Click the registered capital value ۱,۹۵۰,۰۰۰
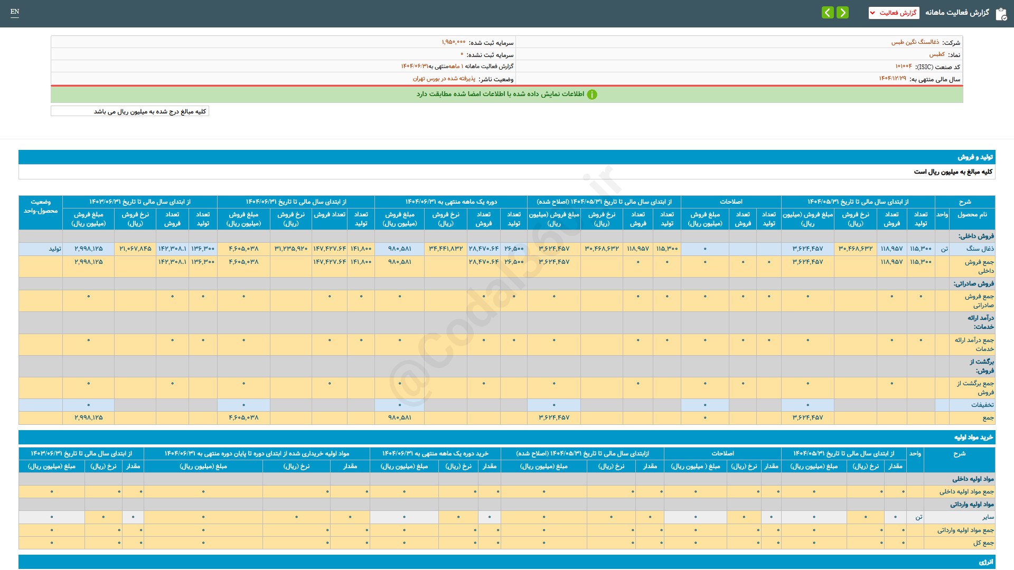Viewport: 1014px width, 570px height. [x=453, y=42]
